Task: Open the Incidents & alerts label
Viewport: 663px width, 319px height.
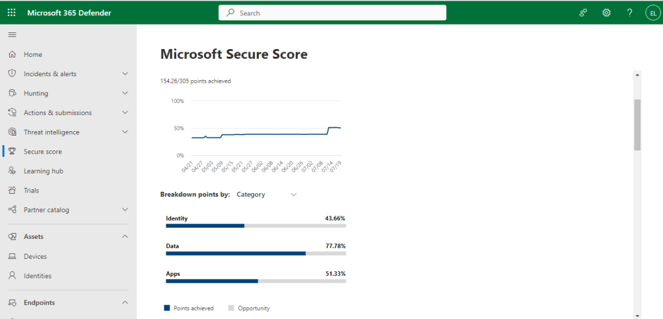Action: pyautogui.click(x=50, y=74)
